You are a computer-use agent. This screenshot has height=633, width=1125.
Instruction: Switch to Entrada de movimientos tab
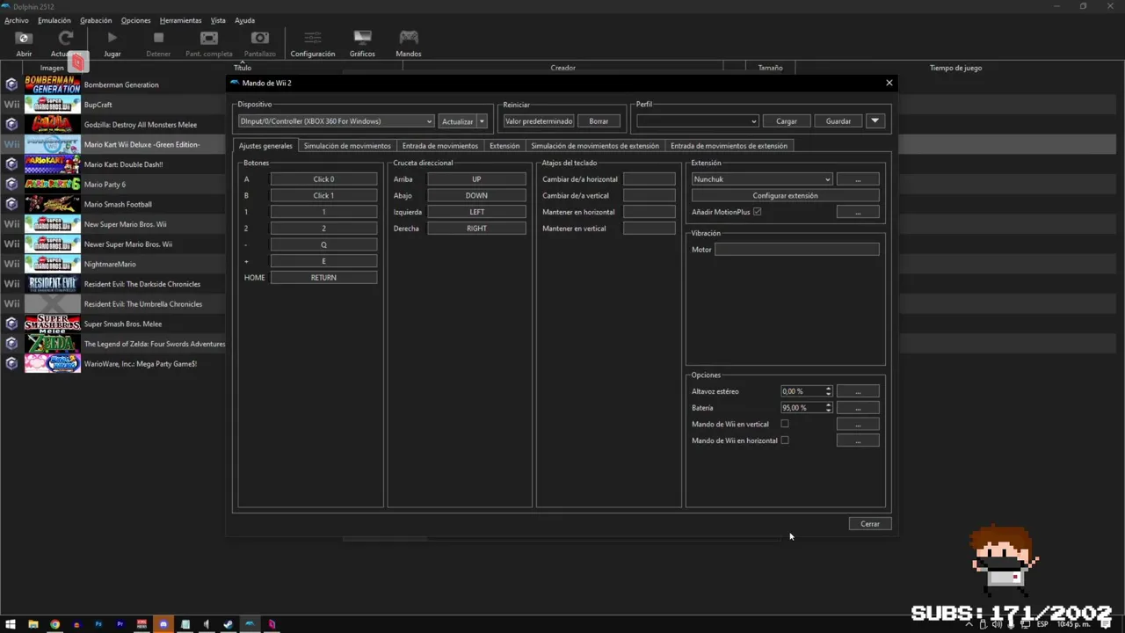(x=440, y=146)
